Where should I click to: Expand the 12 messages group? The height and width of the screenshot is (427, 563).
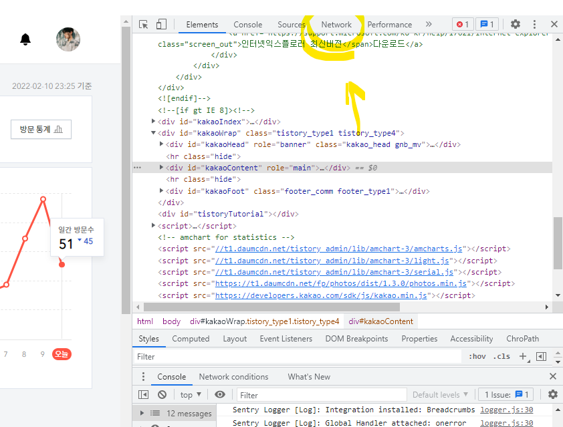(x=142, y=413)
